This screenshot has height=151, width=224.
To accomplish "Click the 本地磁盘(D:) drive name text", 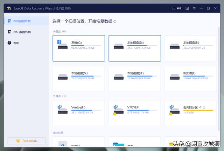I will point(135,42).
